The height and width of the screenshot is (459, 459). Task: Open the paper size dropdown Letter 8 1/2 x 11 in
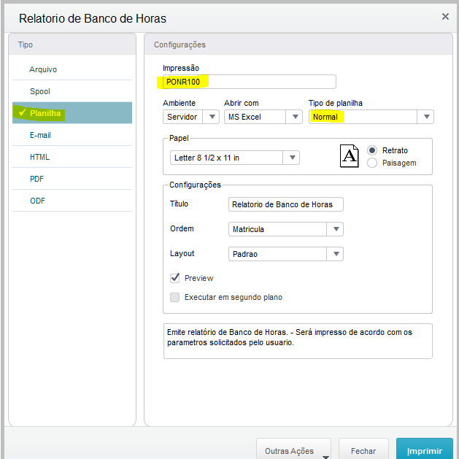(x=234, y=158)
